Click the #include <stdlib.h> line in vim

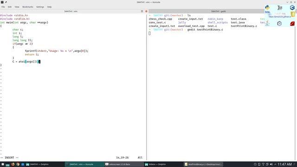(x=15, y=19)
